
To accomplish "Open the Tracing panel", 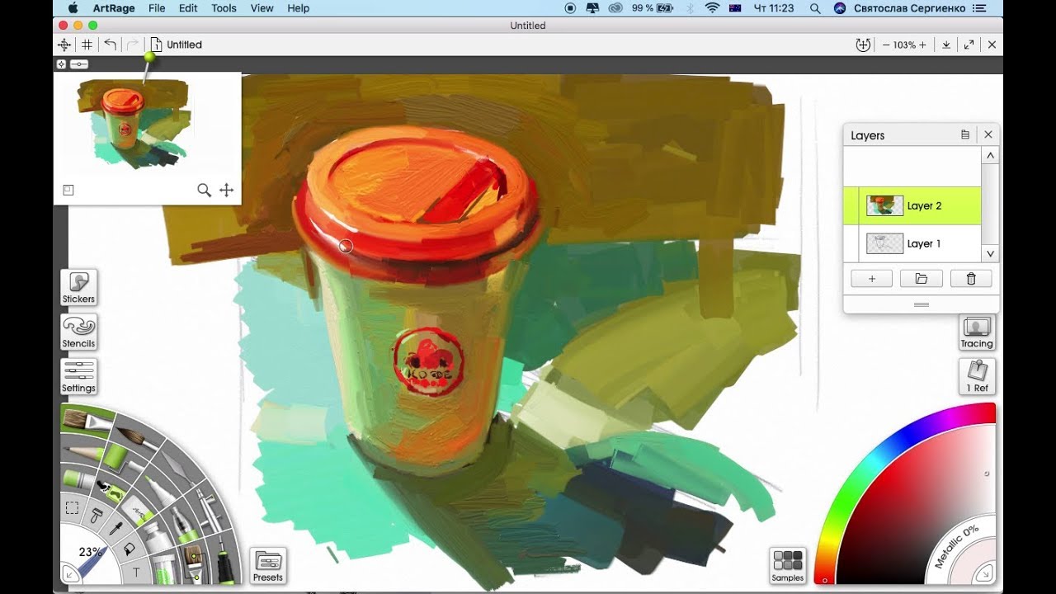I will pyautogui.click(x=977, y=333).
